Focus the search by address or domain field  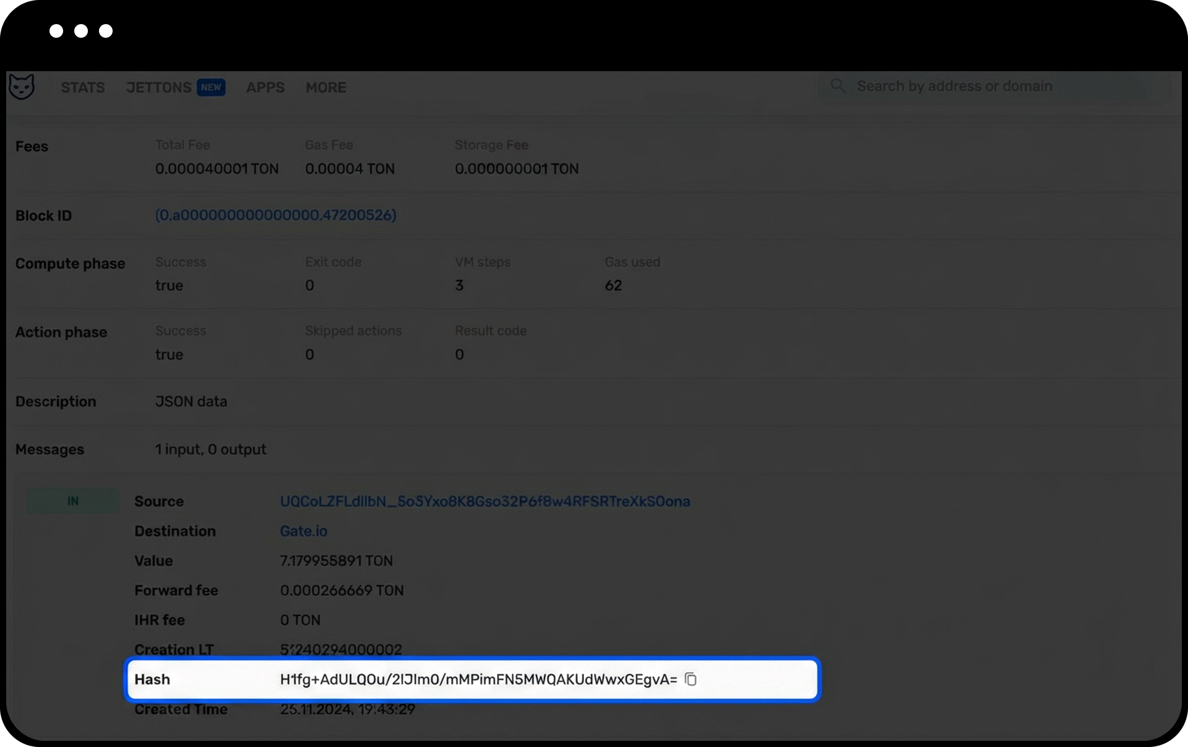(x=990, y=86)
